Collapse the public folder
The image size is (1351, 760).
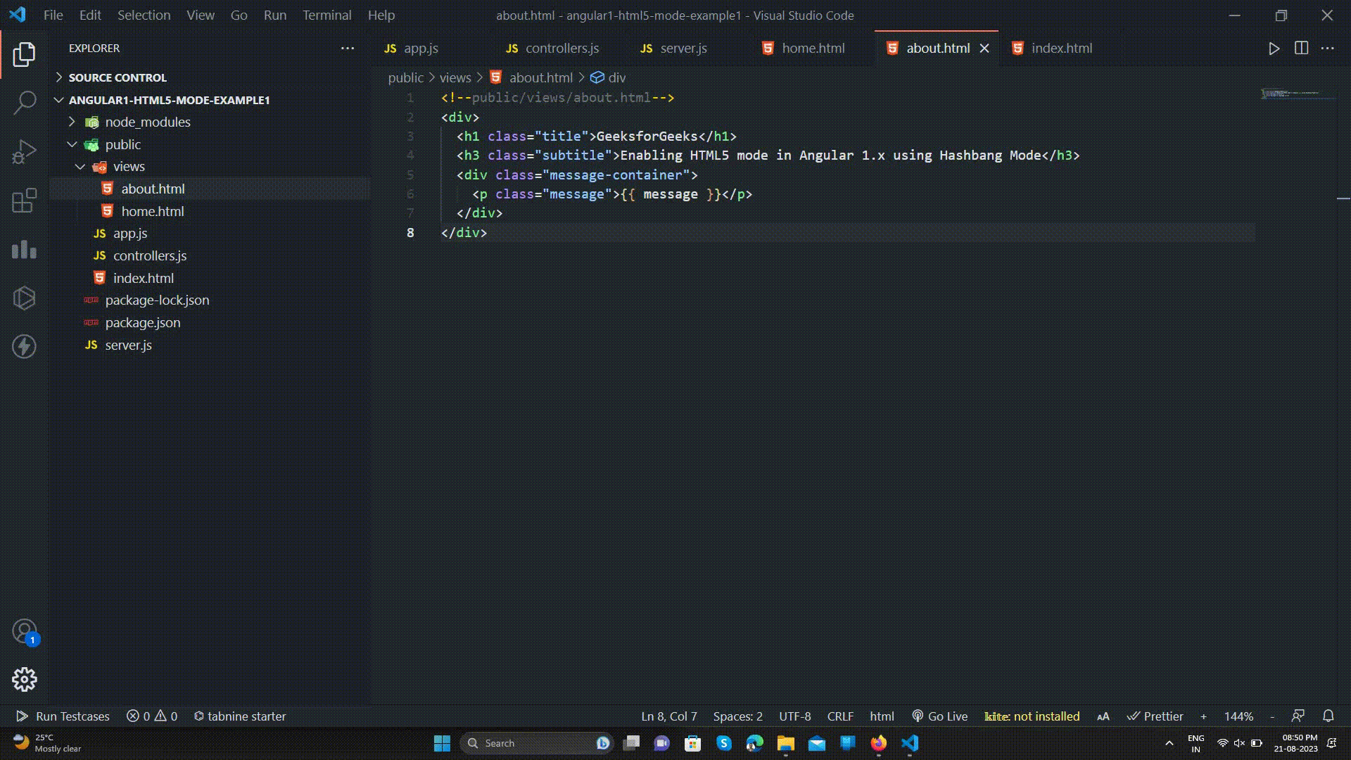point(122,144)
